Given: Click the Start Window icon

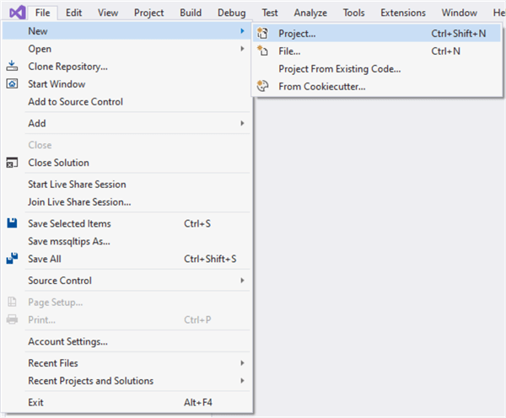Looking at the screenshot, I should tap(12, 84).
